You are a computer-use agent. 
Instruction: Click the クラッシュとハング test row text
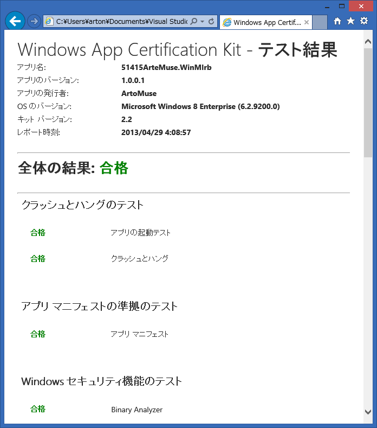click(x=140, y=259)
